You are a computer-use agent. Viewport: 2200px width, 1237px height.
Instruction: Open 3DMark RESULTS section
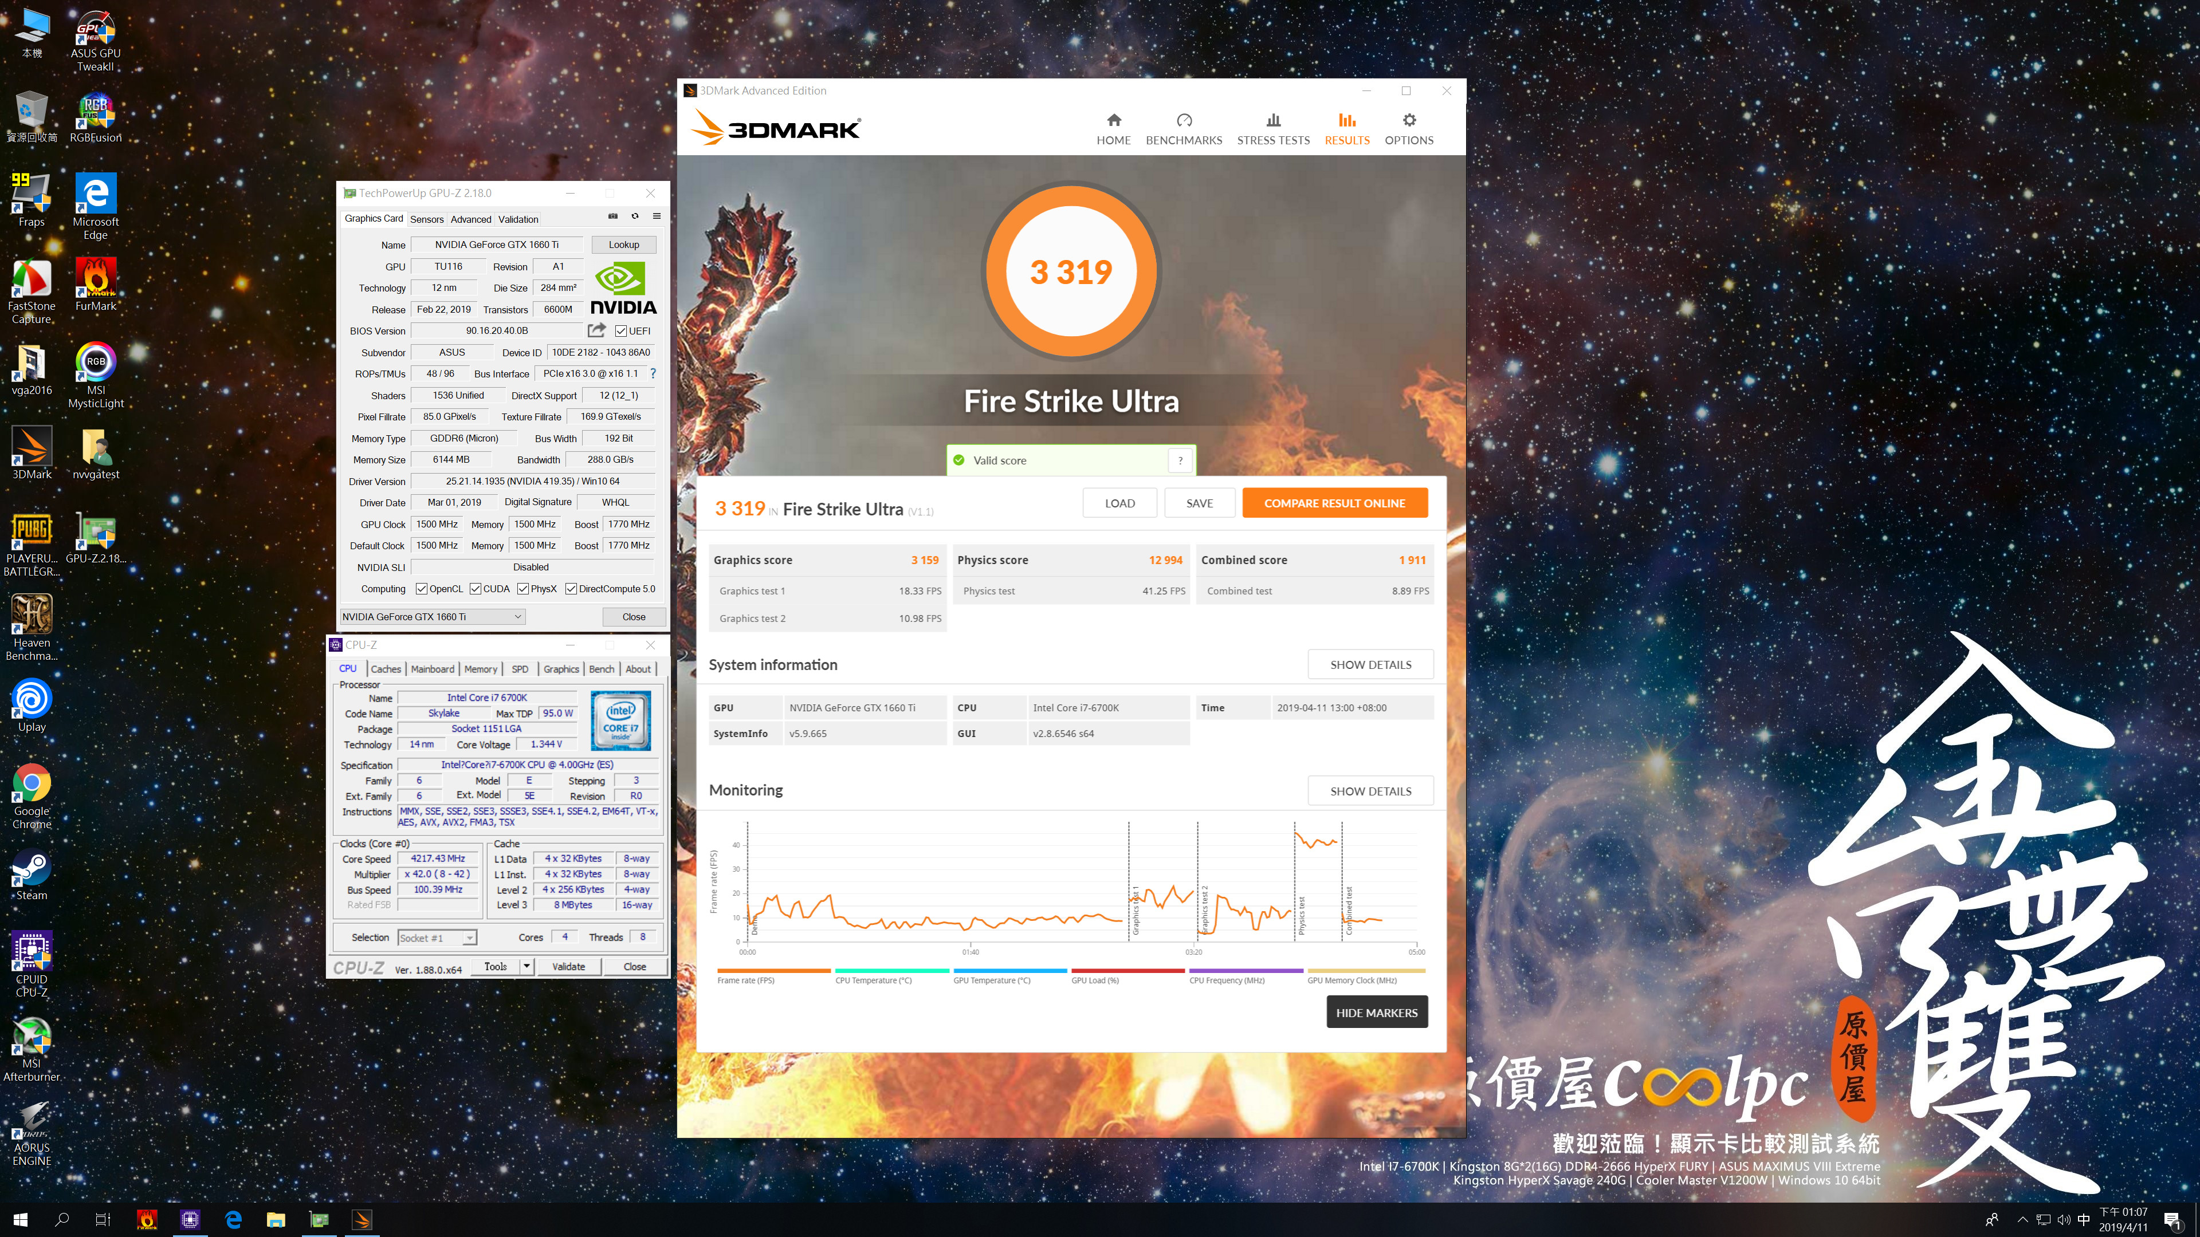pyautogui.click(x=1347, y=129)
